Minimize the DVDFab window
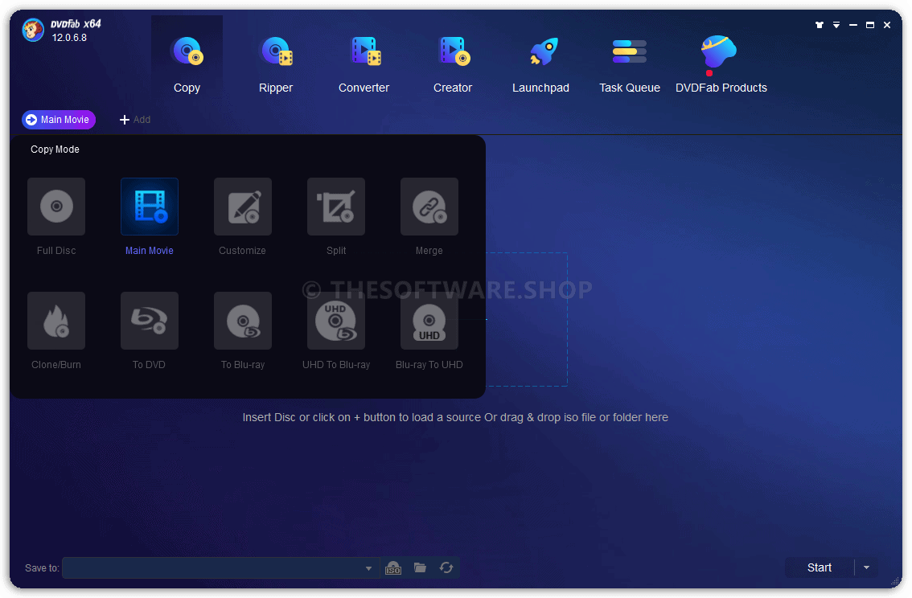The height and width of the screenshot is (598, 912). (853, 25)
